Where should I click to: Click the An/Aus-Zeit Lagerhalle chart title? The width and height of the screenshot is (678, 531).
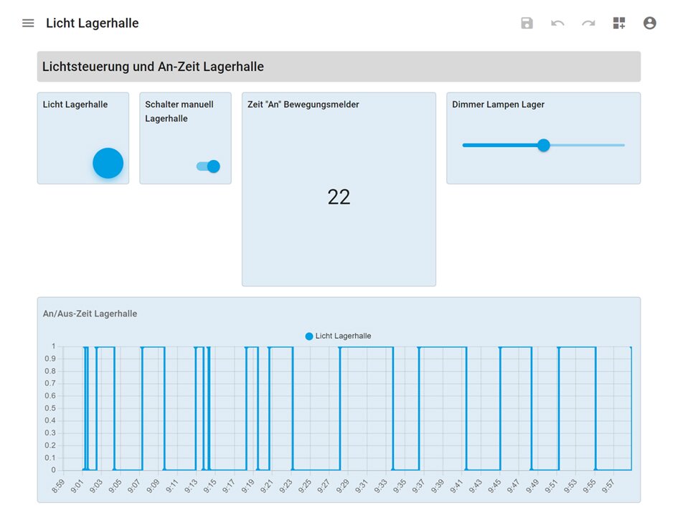click(x=90, y=314)
